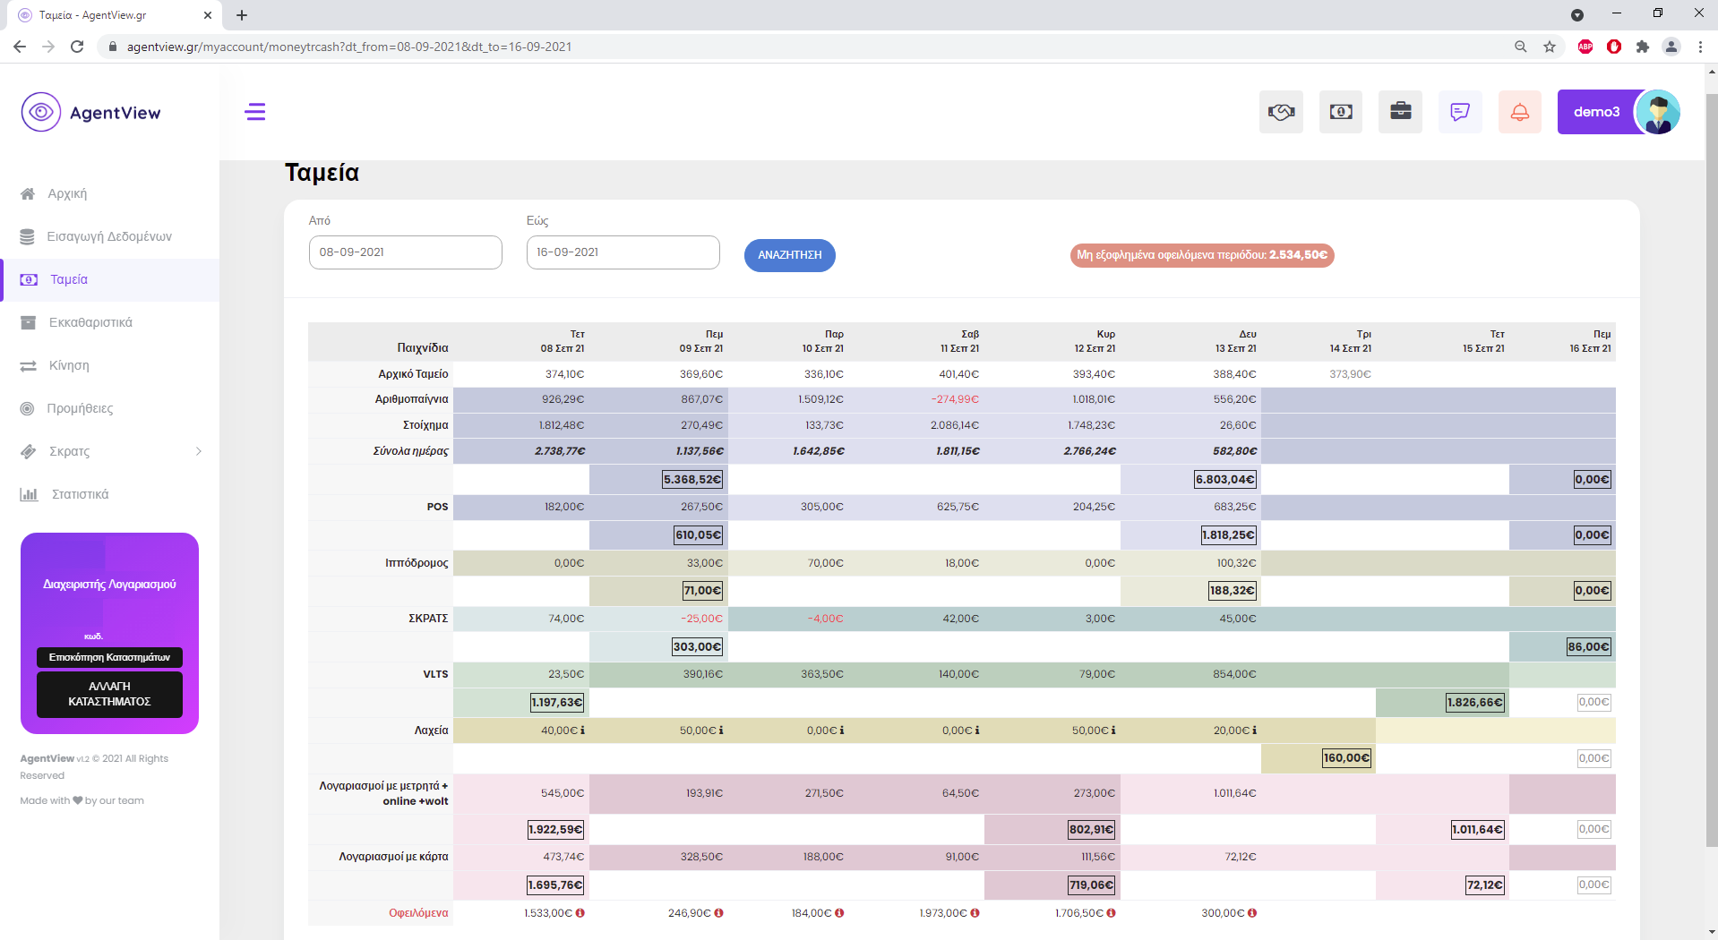The width and height of the screenshot is (1718, 940).
Task: Click the AgentView eye logo
Action: click(41, 112)
